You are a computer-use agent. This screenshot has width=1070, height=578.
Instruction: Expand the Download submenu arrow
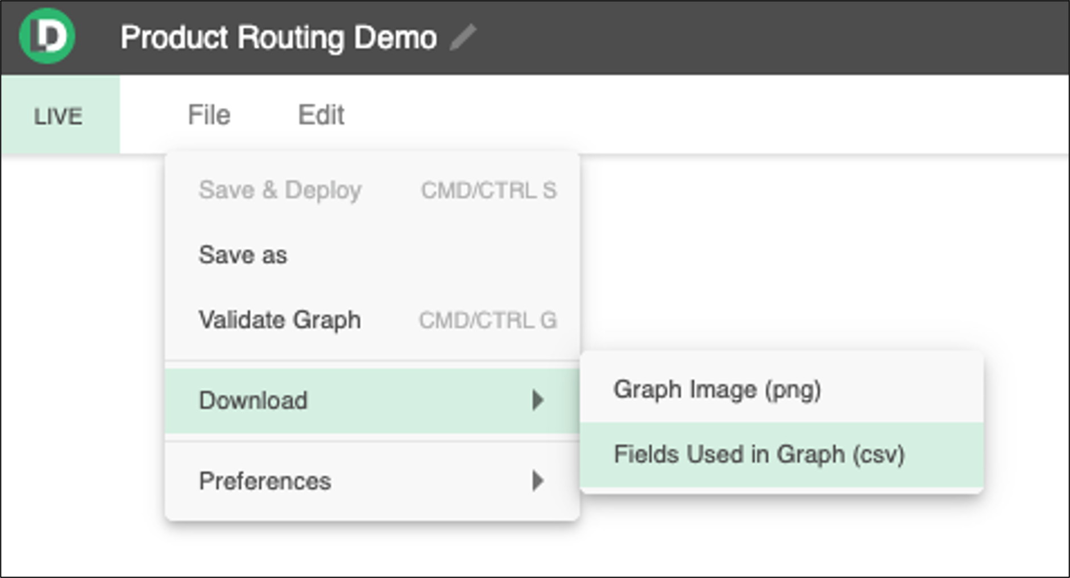[538, 401]
